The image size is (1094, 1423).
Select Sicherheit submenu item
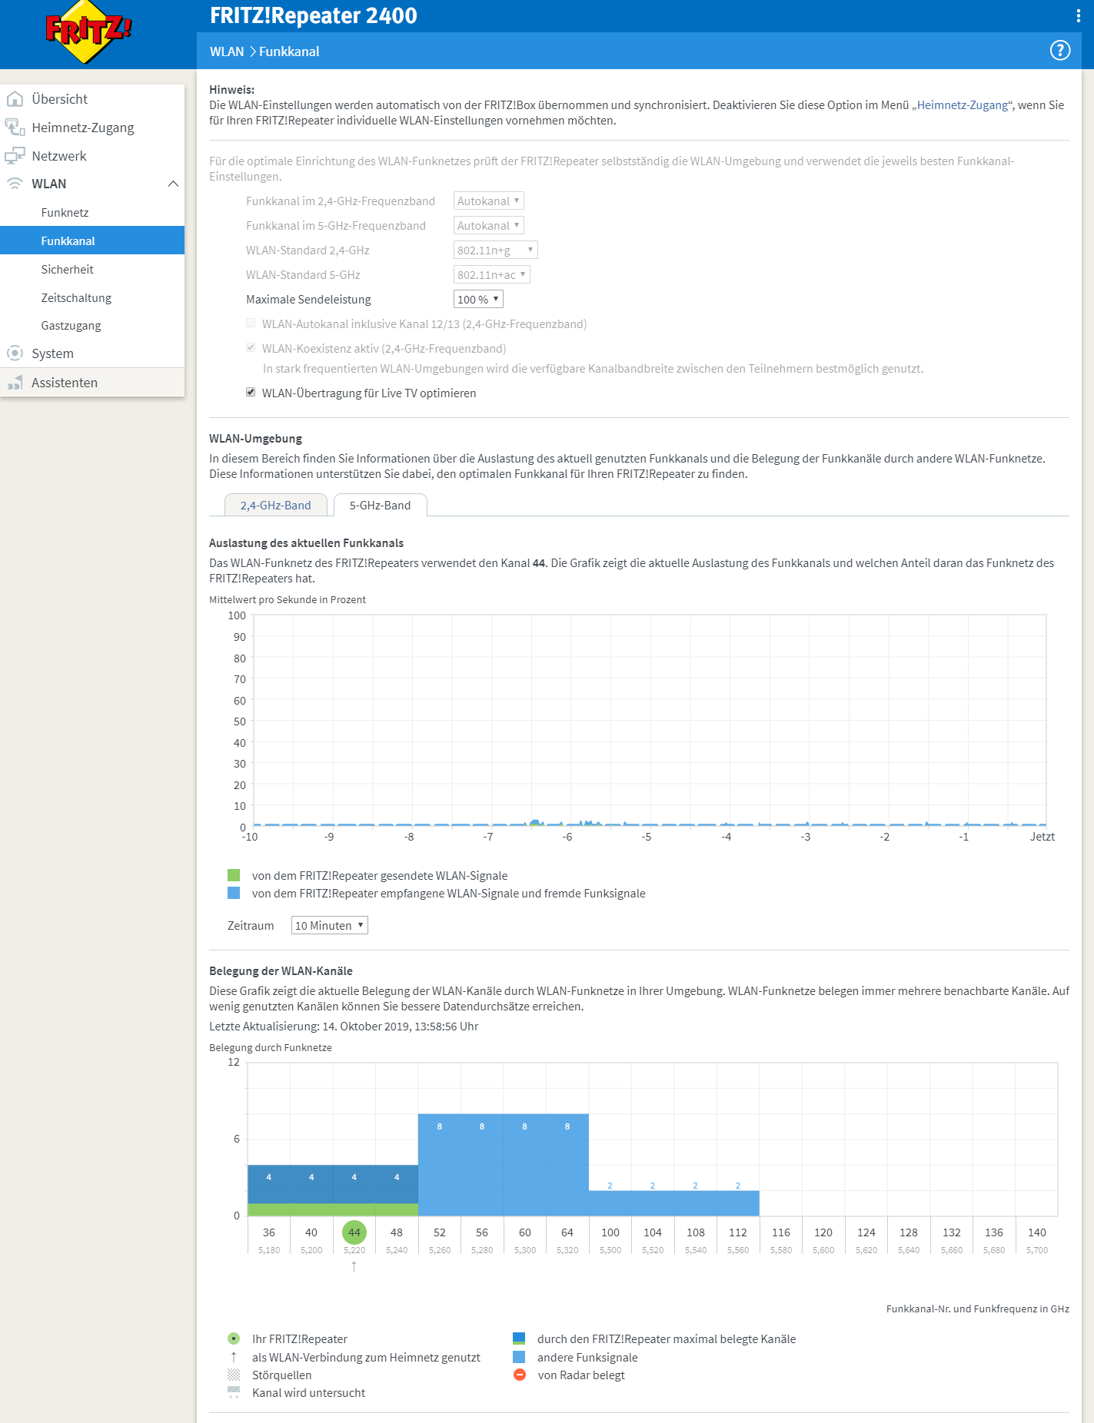point(92,269)
